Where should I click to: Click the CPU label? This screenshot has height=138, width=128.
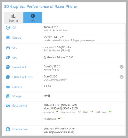[x=15, y=48]
